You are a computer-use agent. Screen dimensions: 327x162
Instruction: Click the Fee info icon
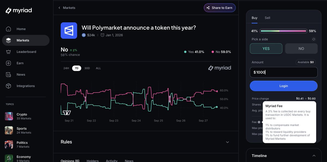pyautogui.click(x=259, y=122)
